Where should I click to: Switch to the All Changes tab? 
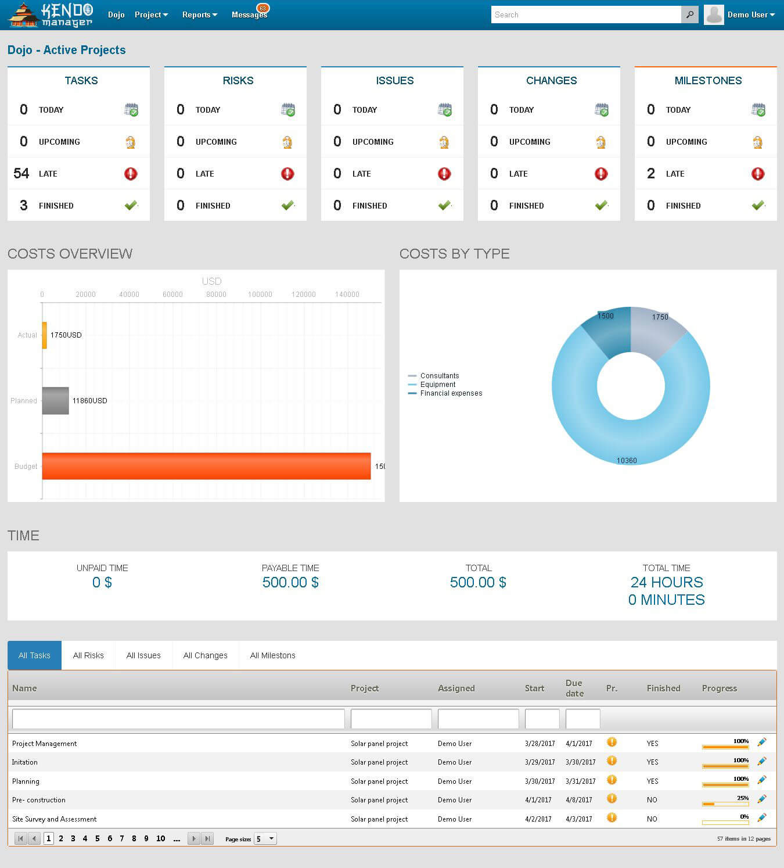pyautogui.click(x=206, y=655)
